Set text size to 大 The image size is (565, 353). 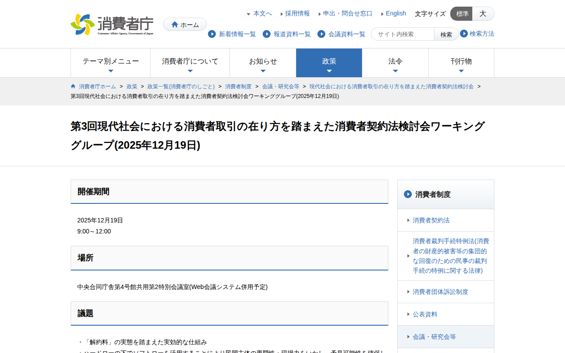[x=483, y=14]
